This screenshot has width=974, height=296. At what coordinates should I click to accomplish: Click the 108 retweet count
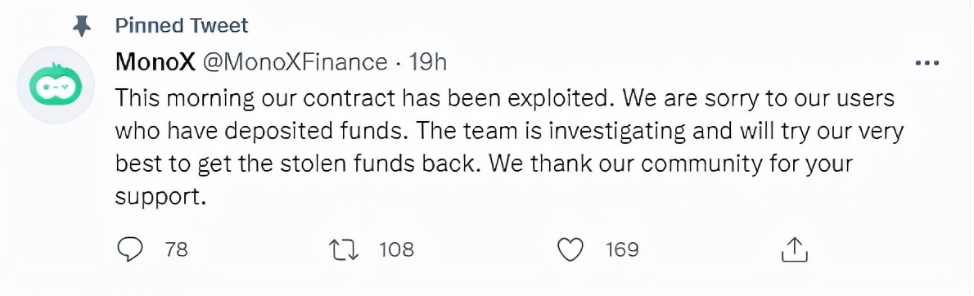click(396, 249)
